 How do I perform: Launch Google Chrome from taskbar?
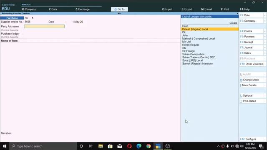pyautogui.click(x=149, y=146)
